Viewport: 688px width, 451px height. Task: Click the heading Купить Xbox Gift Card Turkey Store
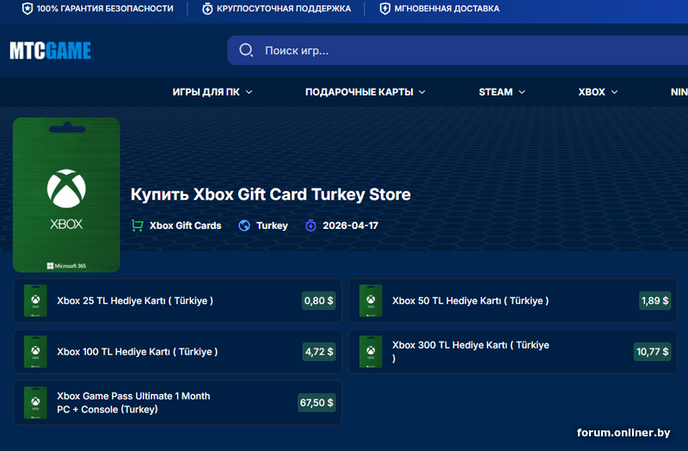[x=271, y=195]
